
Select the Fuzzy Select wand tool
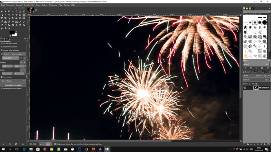point(13,11)
